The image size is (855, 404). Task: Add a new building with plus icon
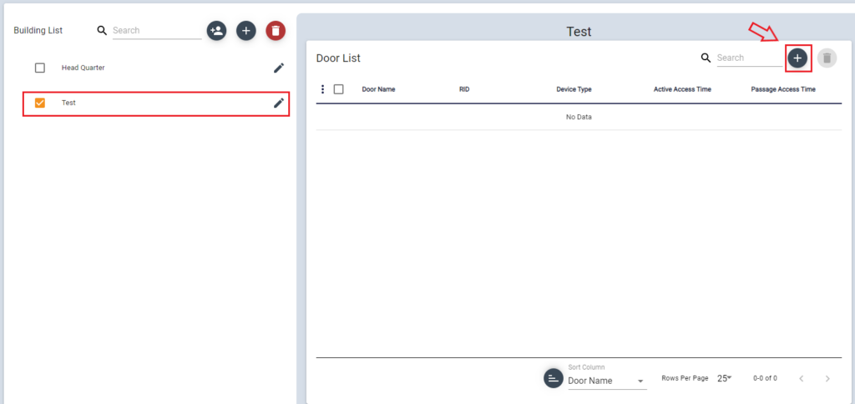(x=245, y=31)
